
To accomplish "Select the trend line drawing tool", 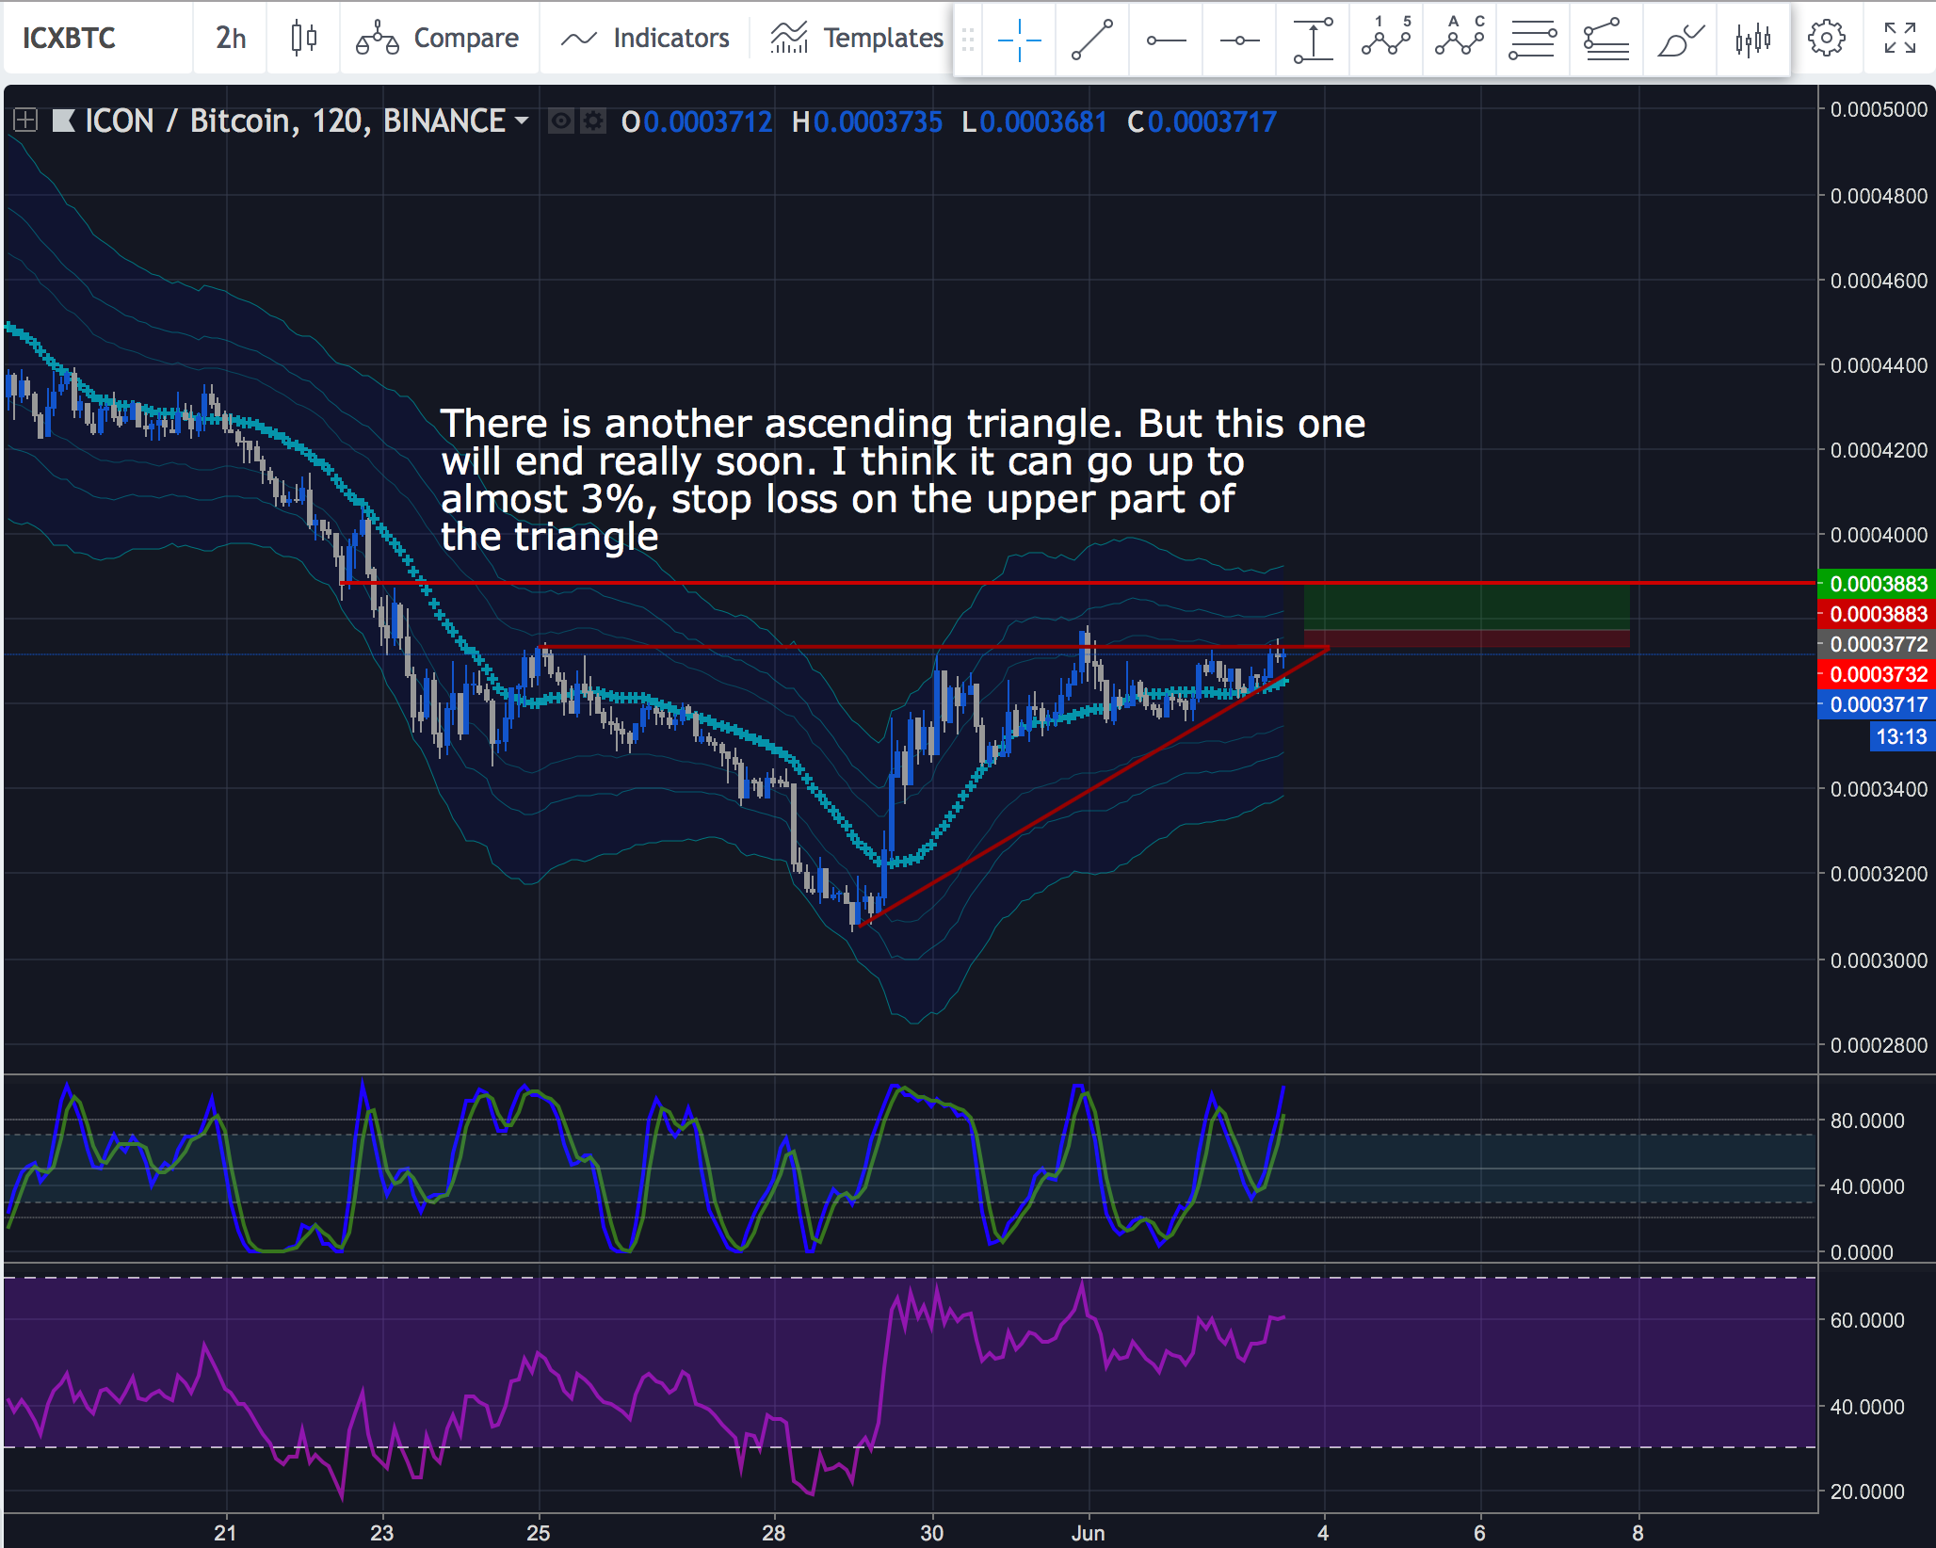I will click(x=1092, y=40).
